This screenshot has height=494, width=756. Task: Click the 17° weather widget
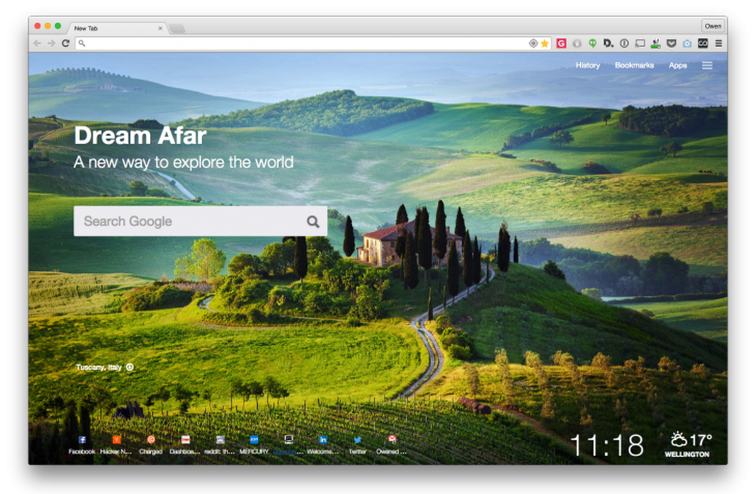(691, 439)
